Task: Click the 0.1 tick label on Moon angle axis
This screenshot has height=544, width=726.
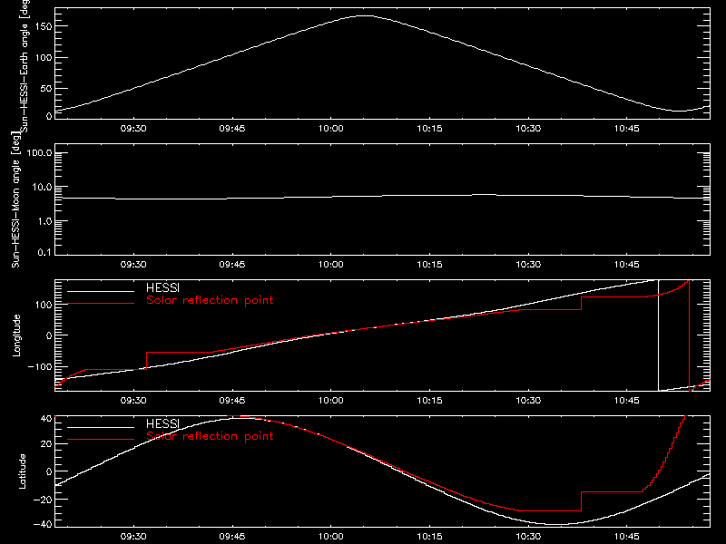Action: coord(44,252)
